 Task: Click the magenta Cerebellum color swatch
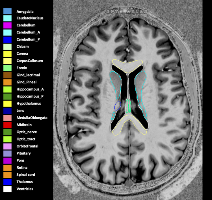[7, 25]
